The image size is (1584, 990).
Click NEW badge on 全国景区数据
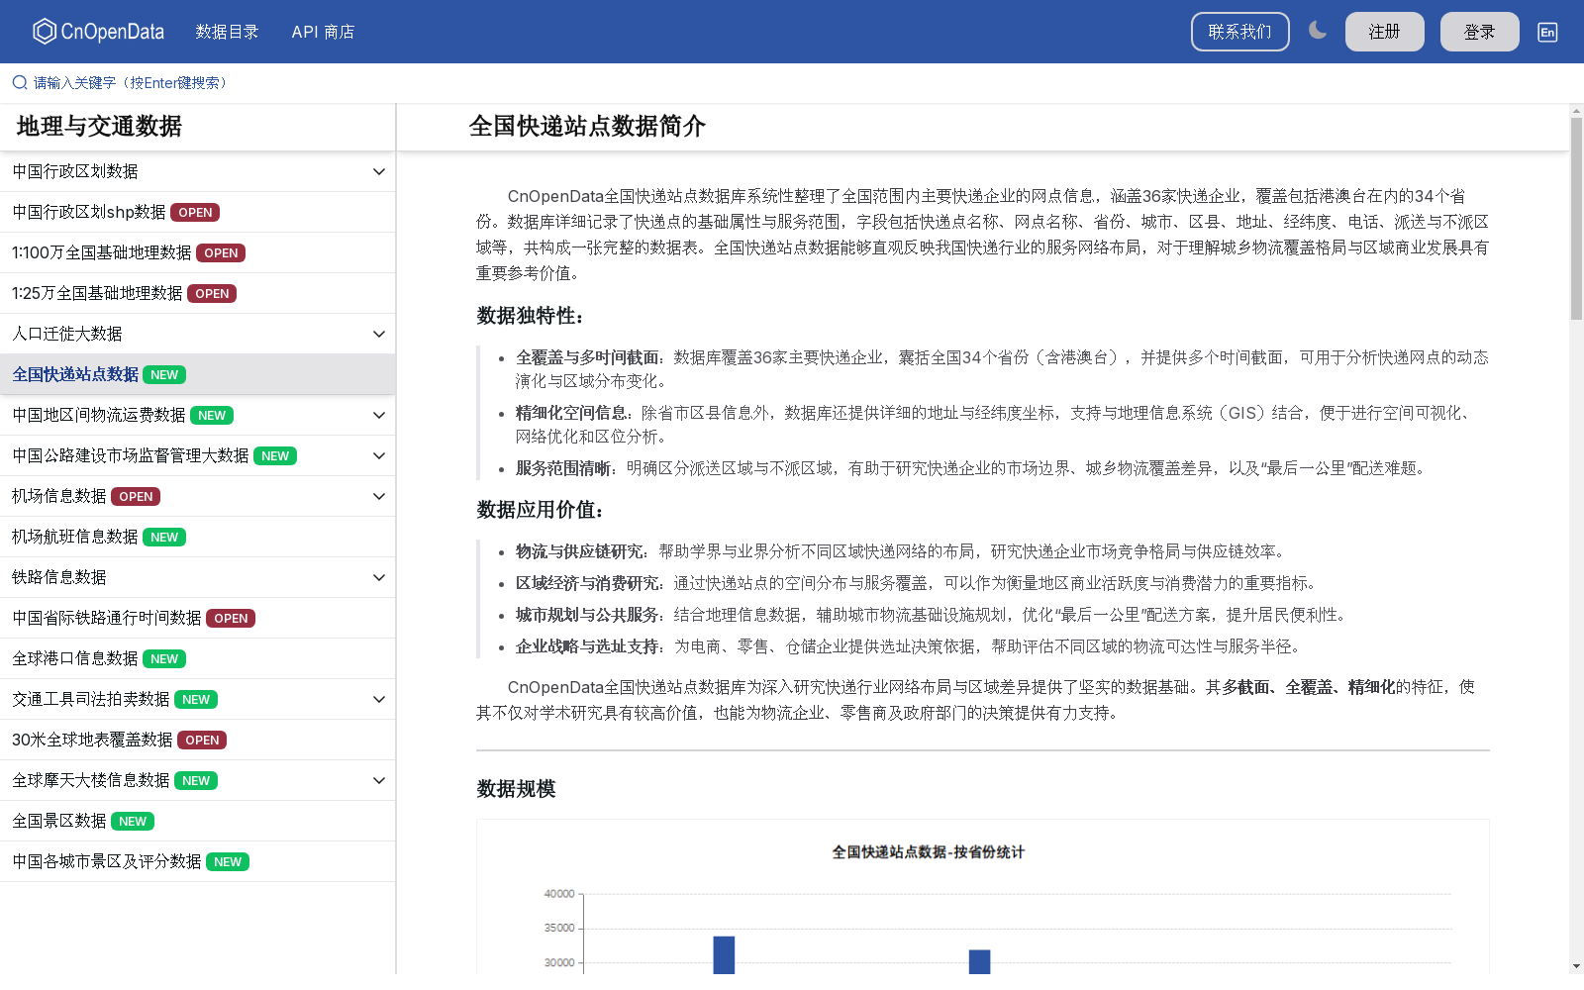(133, 821)
